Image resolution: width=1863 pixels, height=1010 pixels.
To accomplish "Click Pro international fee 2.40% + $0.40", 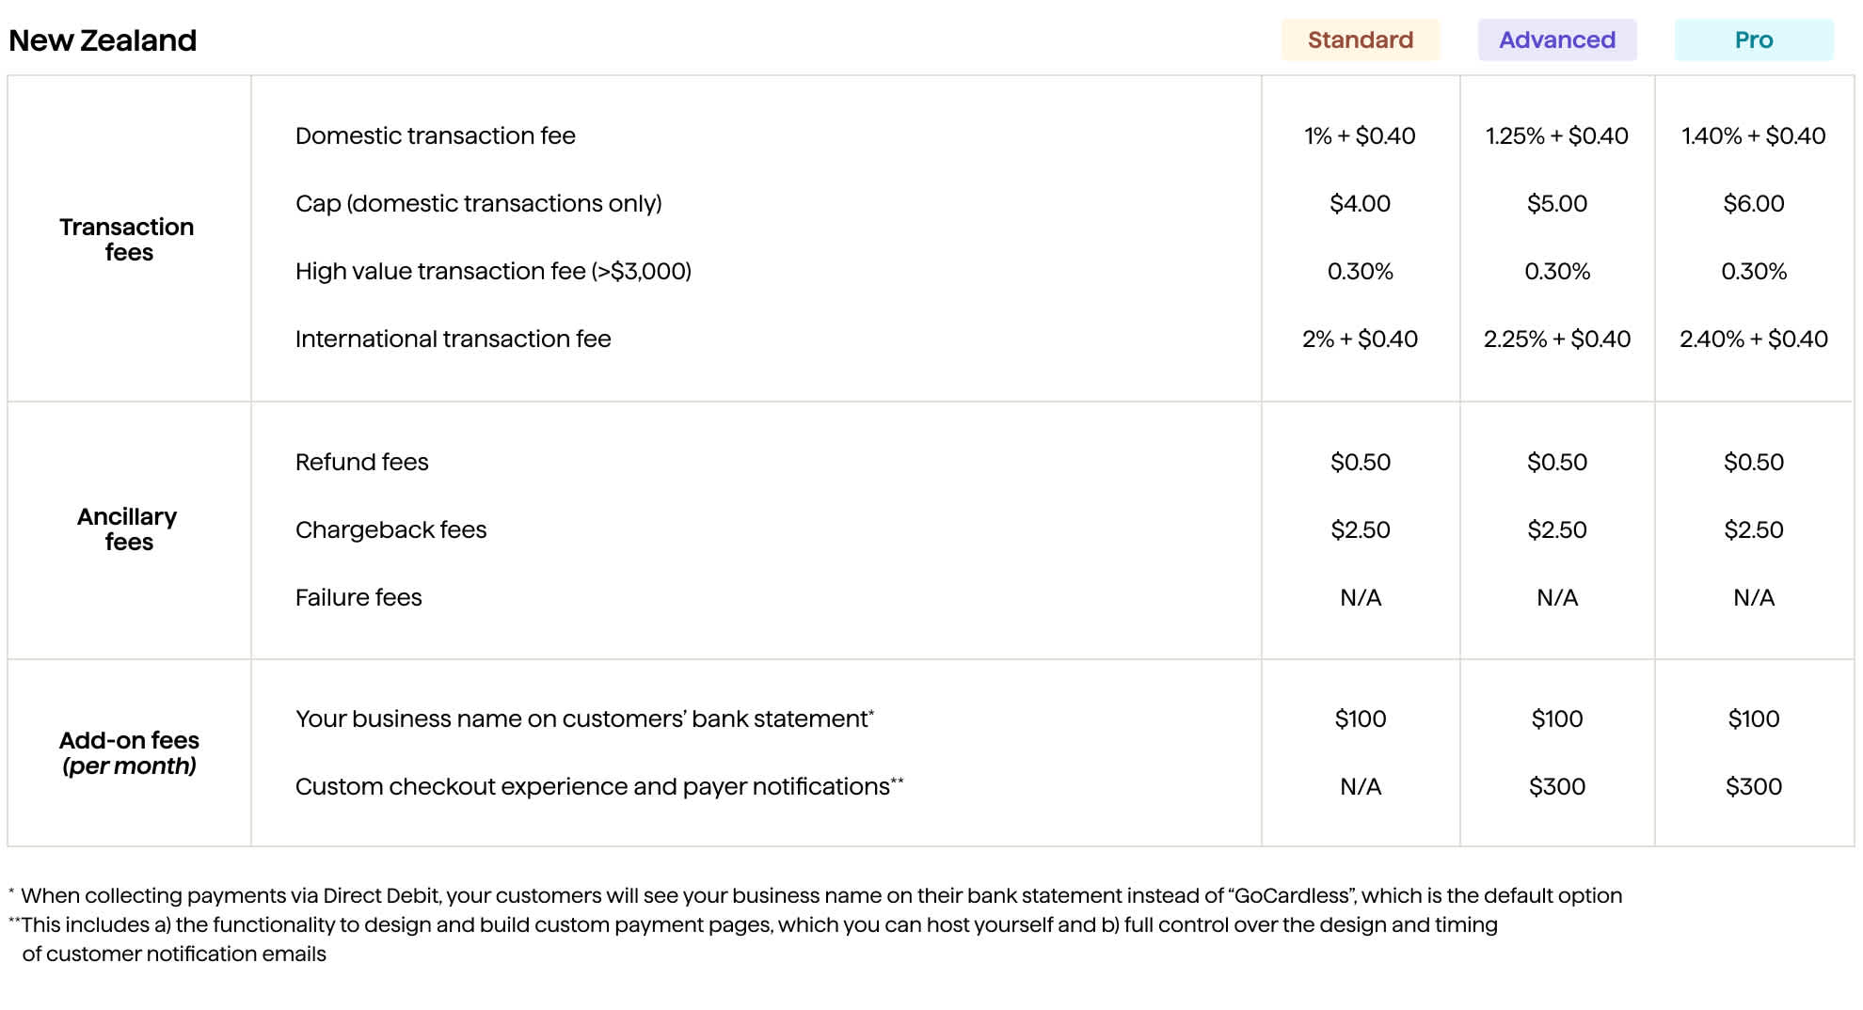I will click(x=1753, y=339).
